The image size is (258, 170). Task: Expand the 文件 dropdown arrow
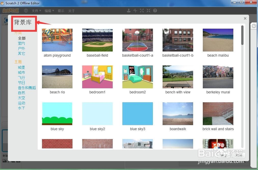pyautogui.click(x=40, y=11)
